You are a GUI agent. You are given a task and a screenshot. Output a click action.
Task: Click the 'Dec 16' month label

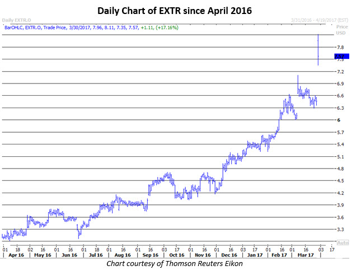(229, 255)
